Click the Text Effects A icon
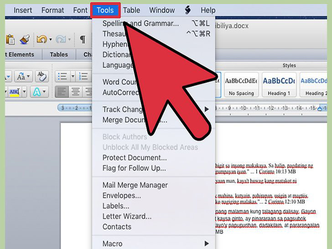 click(36, 92)
